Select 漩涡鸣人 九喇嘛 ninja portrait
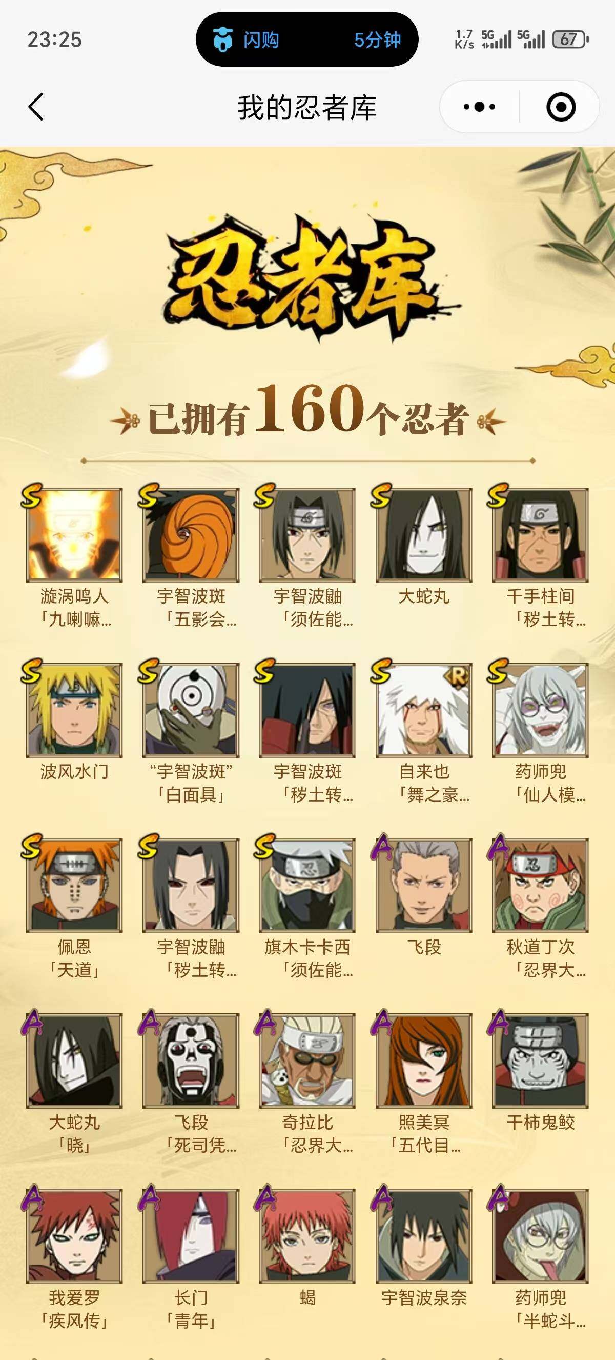Viewport: 615px width, 1360px height. [x=74, y=535]
